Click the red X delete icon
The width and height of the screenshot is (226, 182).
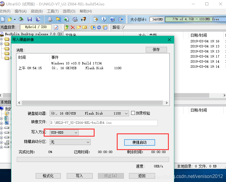(x=73, y=27)
